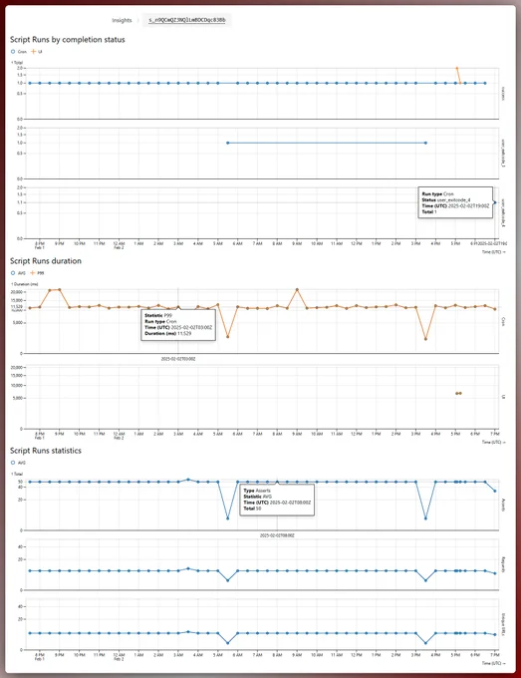Click the UI duration points near 5 PM
Screen dimensions: 521x678
(x=458, y=393)
